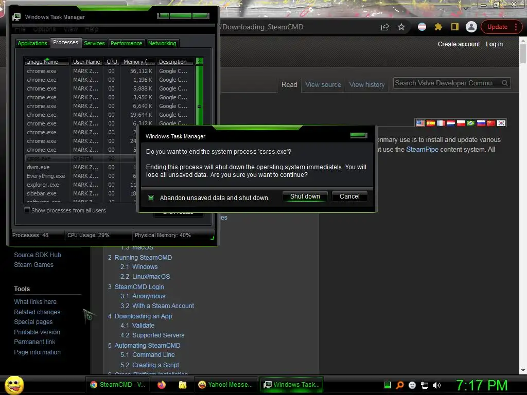Click the Create account link

pos(459,44)
